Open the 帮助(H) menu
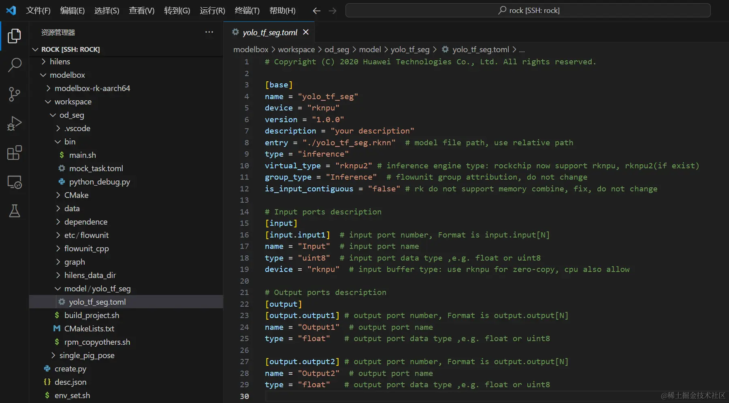The width and height of the screenshot is (729, 403). [x=282, y=11]
